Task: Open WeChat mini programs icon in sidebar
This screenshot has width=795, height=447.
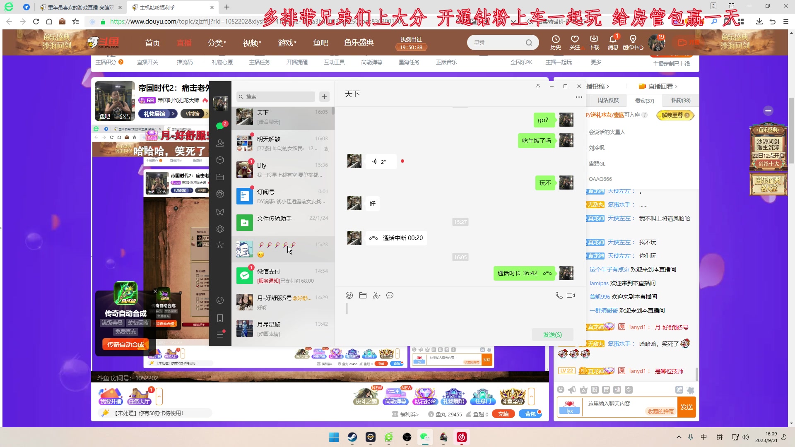Action: (220, 300)
